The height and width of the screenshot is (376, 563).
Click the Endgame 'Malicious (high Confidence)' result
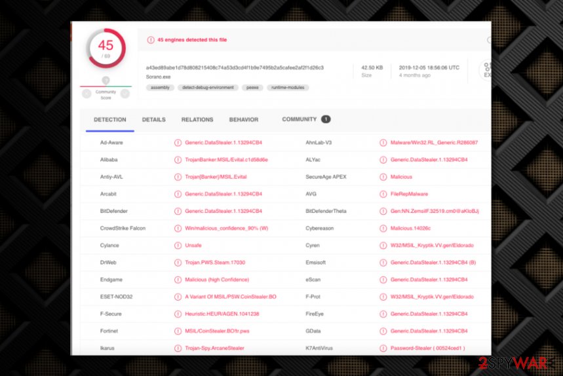point(217,280)
